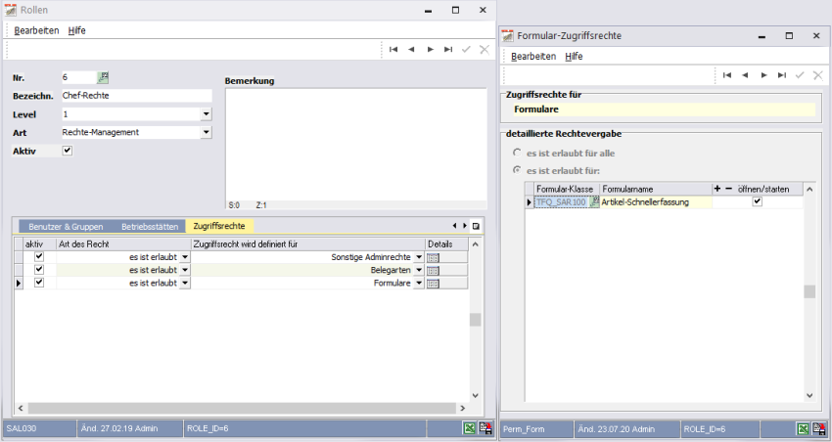Open the Art dropdown showing Rechte-Management
This screenshot has height=442, width=832.
(x=206, y=132)
